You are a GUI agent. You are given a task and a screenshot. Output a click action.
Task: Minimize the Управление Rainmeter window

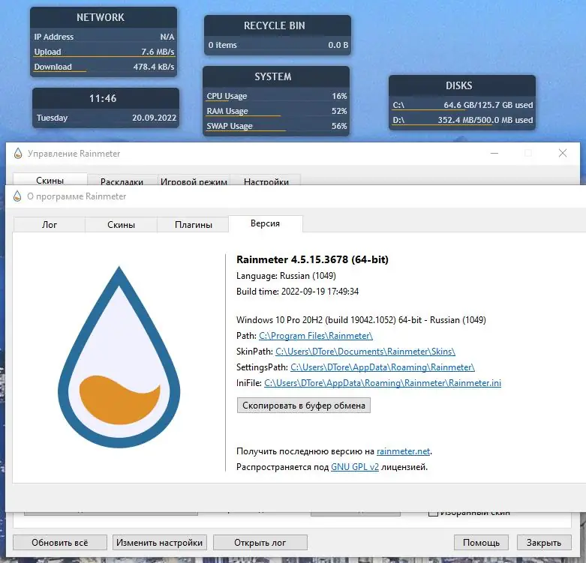494,153
